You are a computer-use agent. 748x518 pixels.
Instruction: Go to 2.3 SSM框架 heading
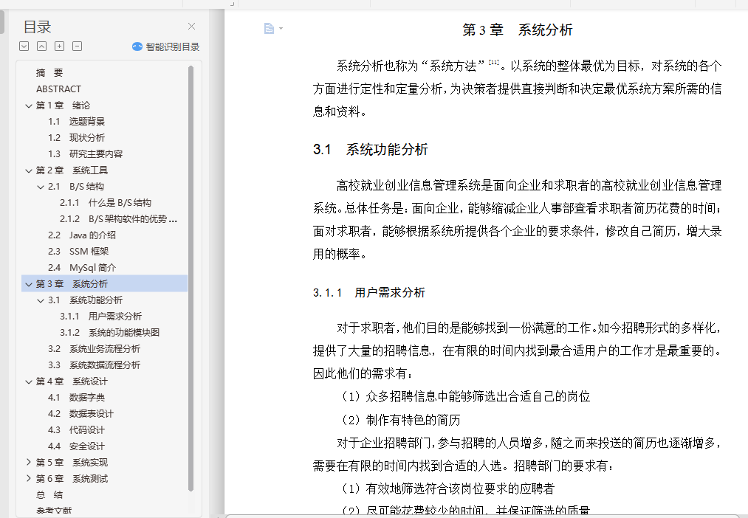pyautogui.click(x=78, y=251)
